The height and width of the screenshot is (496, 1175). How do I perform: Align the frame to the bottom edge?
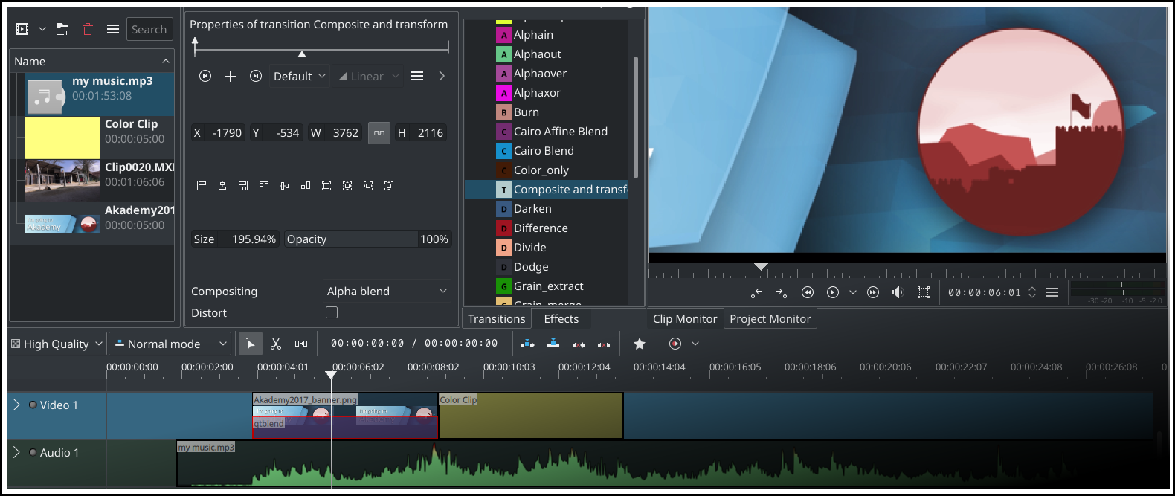306,186
